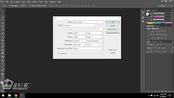
Task: Select the Clone Stamp tool
Action: [2, 40]
